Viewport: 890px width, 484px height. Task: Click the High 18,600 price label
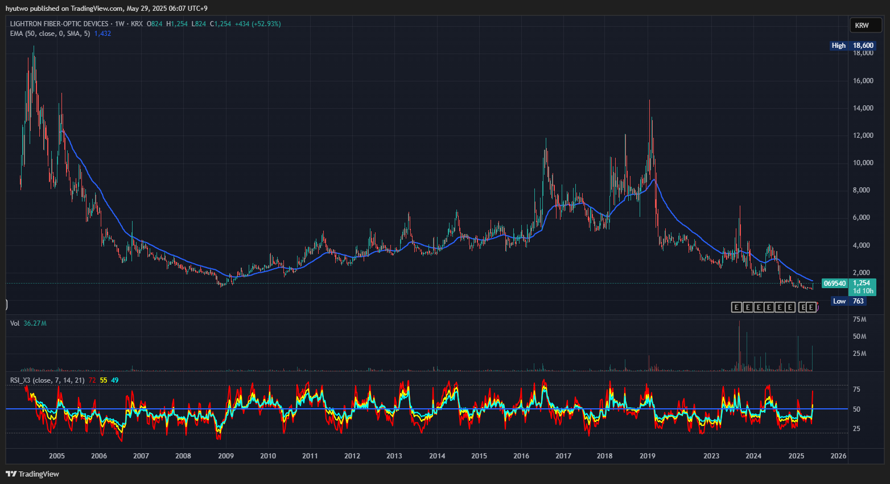(x=852, y=46)
